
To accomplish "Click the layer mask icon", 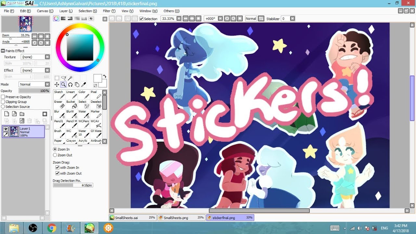I will pos(45,114).
